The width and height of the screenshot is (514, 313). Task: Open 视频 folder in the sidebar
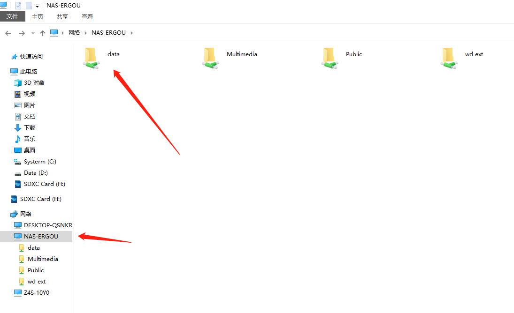pyautogui.click(x=30, y=94)
